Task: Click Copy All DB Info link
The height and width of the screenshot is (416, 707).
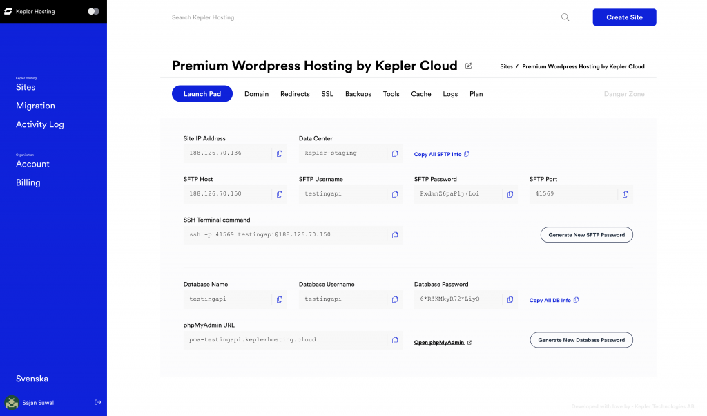Action: tap(554, 300)
